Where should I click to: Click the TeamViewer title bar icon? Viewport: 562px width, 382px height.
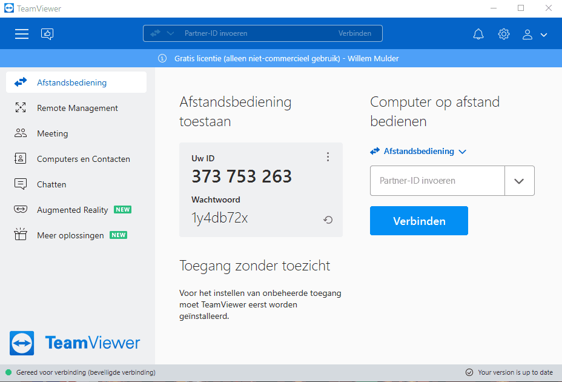tap(9, 8)
